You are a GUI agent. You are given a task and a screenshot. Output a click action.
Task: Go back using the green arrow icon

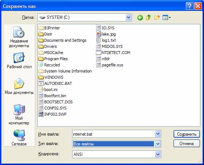(140, 17)
